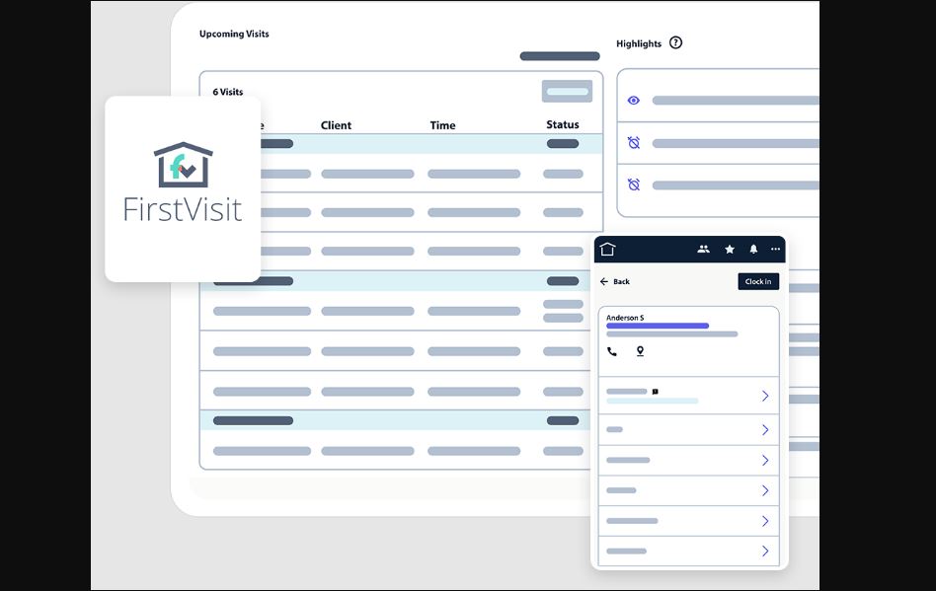Click the note icon in first mobile list row
Screen dimensions: 936x591
655,392
